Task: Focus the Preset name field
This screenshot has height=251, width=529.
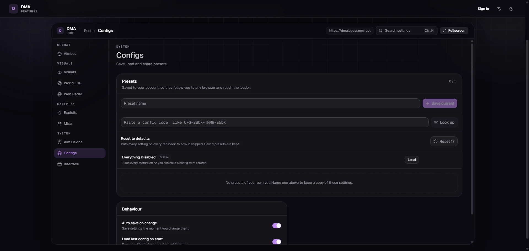Action: click(x=270, y=103)
